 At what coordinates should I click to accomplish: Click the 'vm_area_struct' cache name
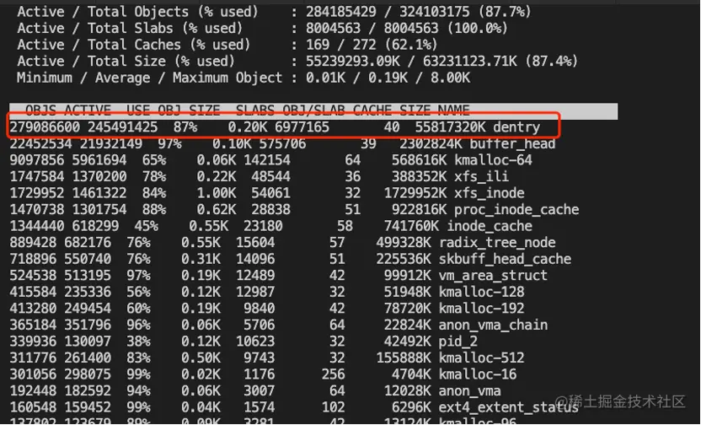(493, 276)
